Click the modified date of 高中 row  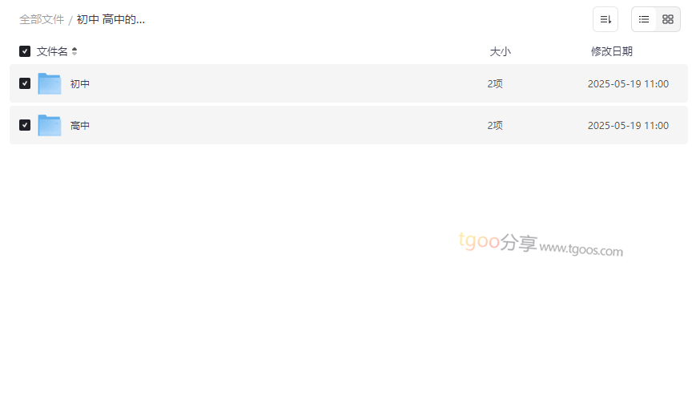point(628,125)
